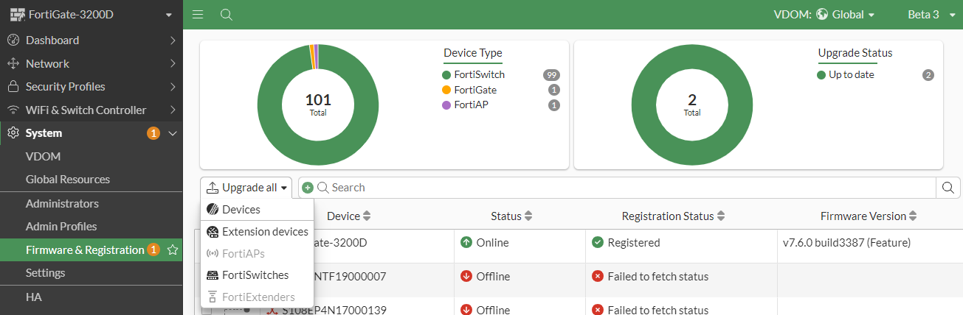Sort by the Registration Status column arrows
This screenshot has width=963, height=315.
click(721, 216)
